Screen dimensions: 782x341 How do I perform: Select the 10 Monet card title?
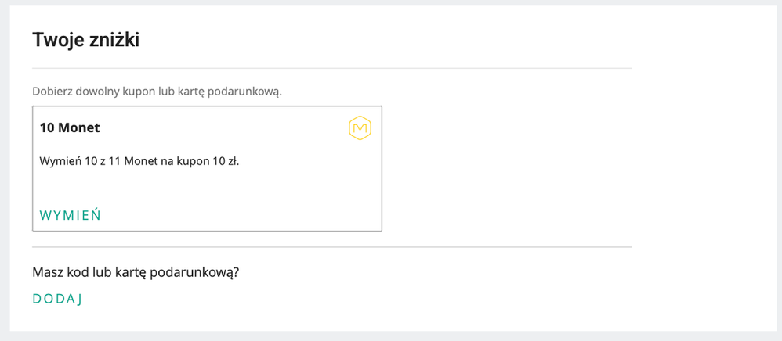(x=70, y=127)
